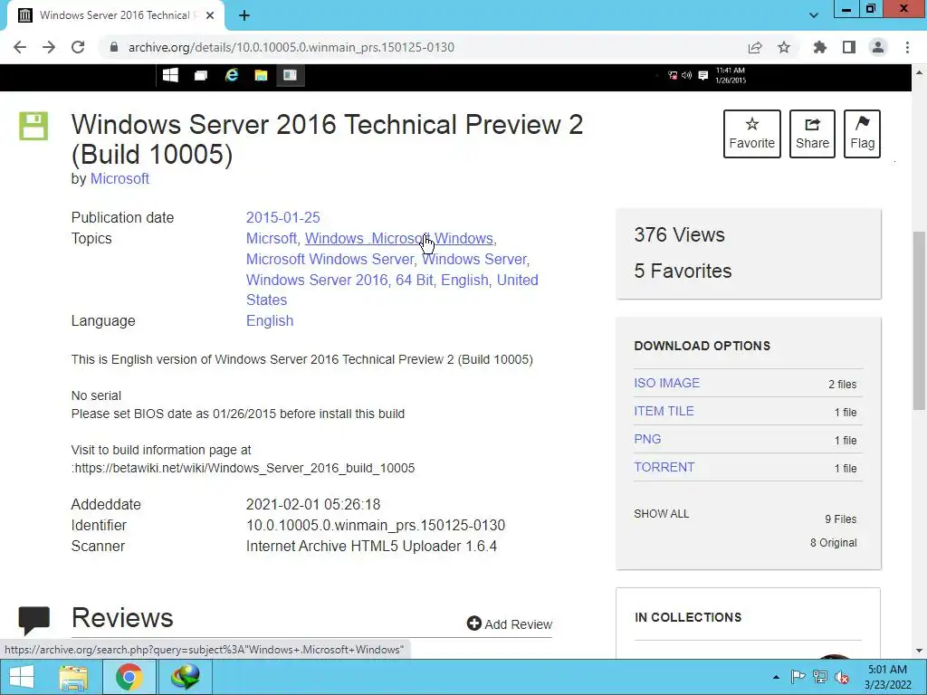
Task: Click the Chrome icon in the taskbar
Action: [x=129, y=677]
